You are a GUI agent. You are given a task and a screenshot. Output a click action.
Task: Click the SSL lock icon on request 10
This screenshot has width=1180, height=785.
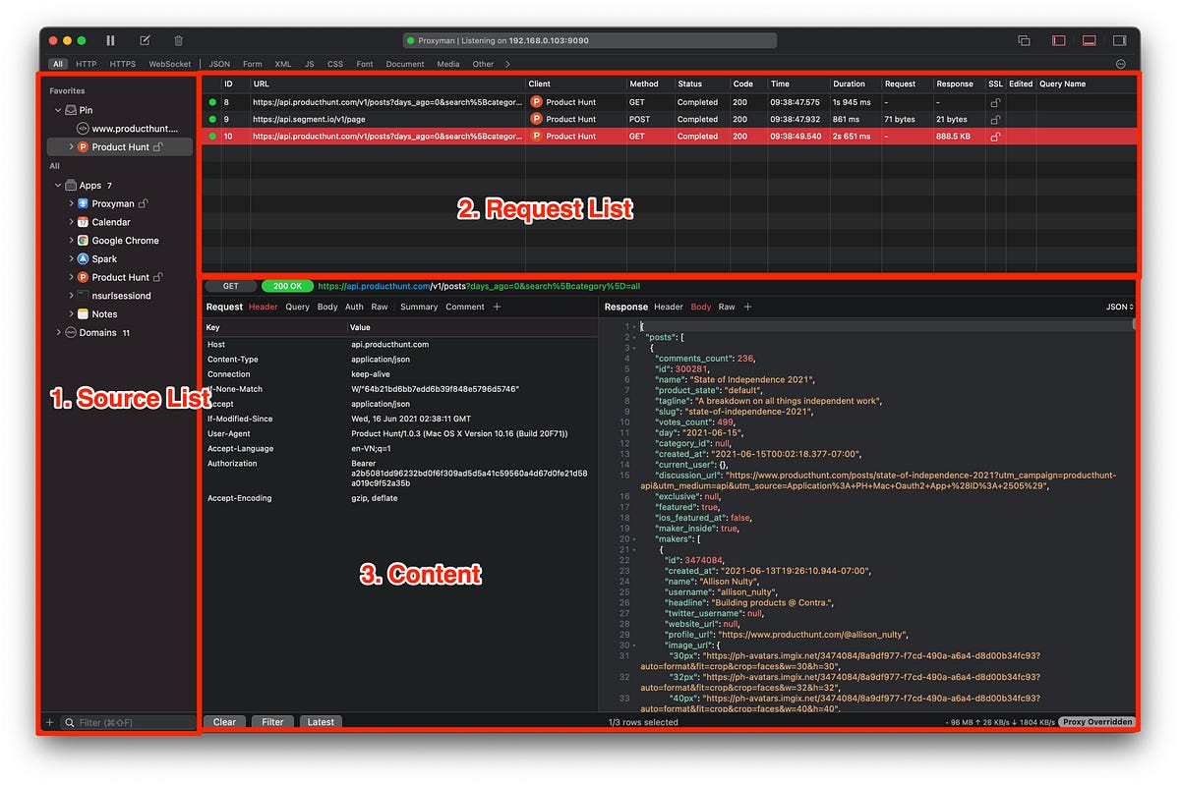pos(995,137)
